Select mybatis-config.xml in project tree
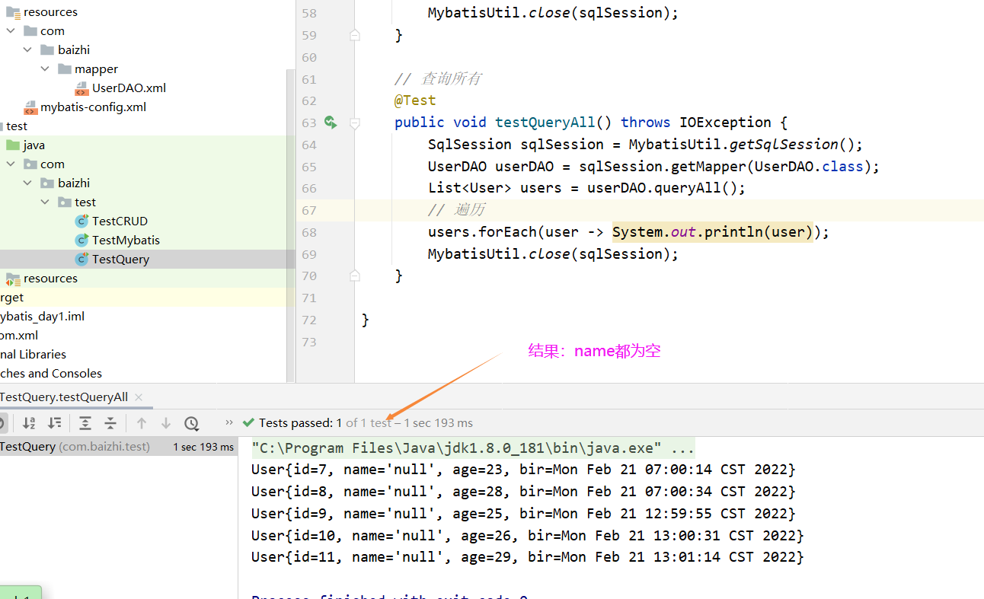This screenshot has width=984, height=599. [93, 107]
